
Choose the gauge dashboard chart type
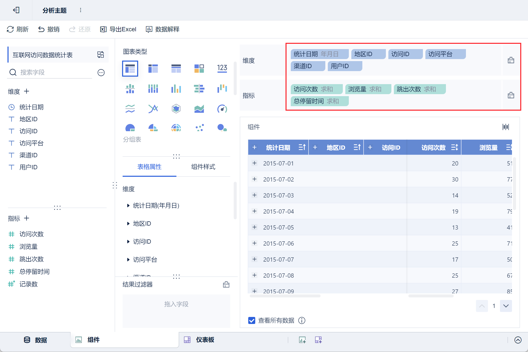click(x=222, y=109)
